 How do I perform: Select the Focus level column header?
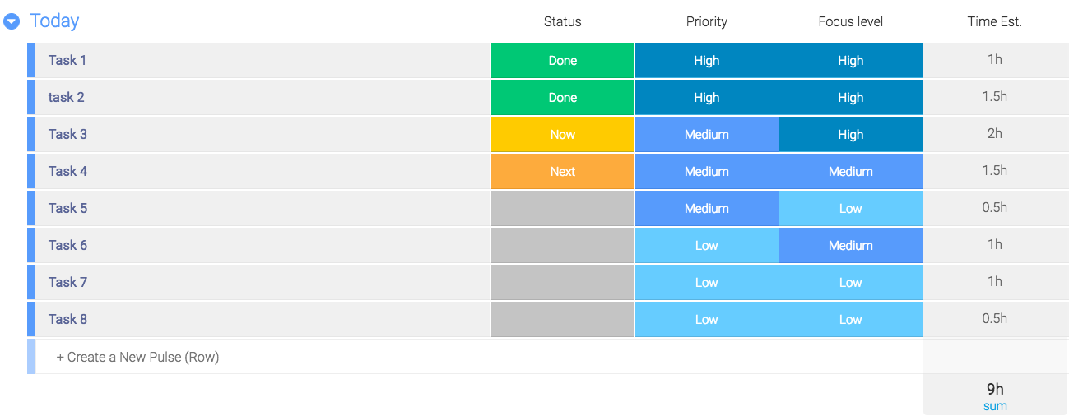coord(851,22)
